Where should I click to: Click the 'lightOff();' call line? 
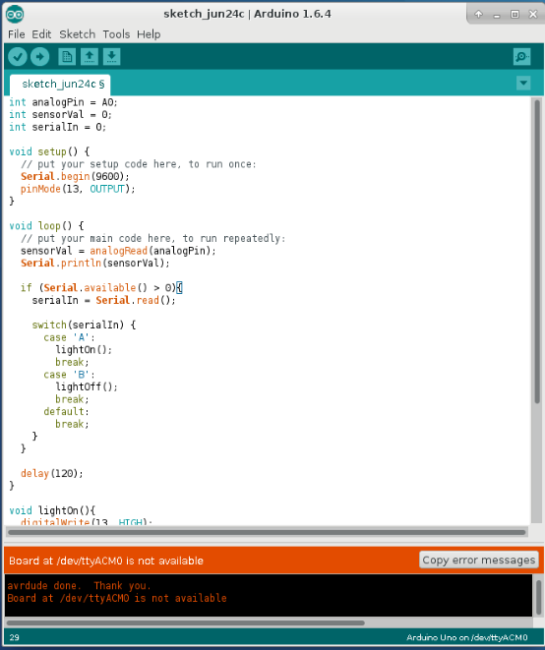coord(87,386)
